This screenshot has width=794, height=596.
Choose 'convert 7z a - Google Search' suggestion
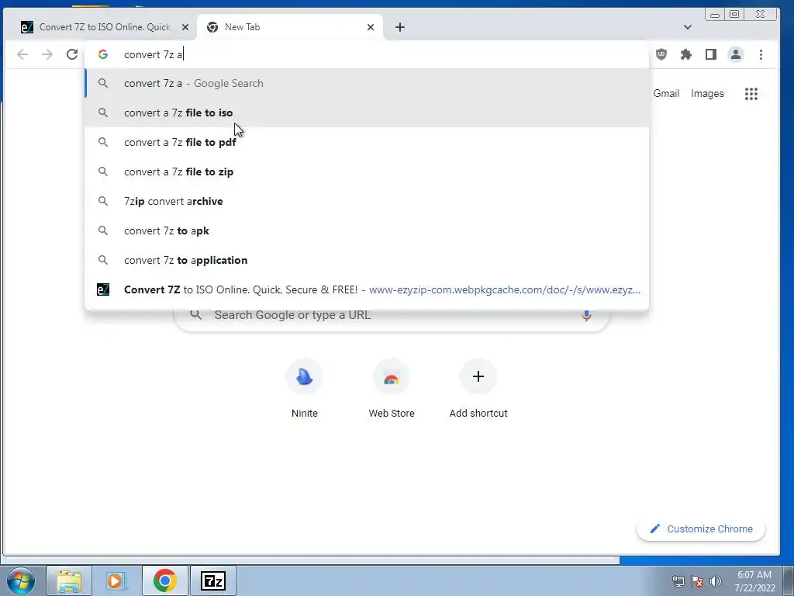[x=367, y=83]
